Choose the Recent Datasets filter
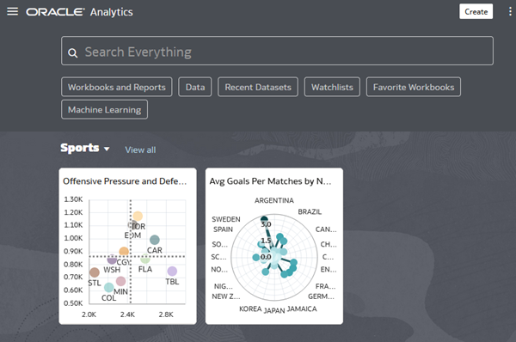 tap(258, 87)
